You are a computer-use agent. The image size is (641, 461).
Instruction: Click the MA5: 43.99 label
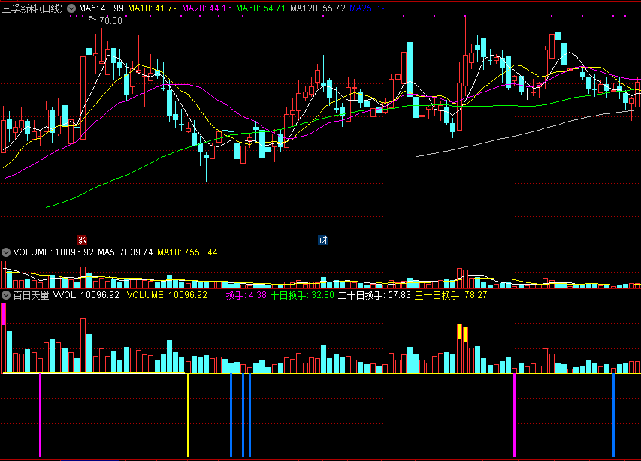pos(101,8)
